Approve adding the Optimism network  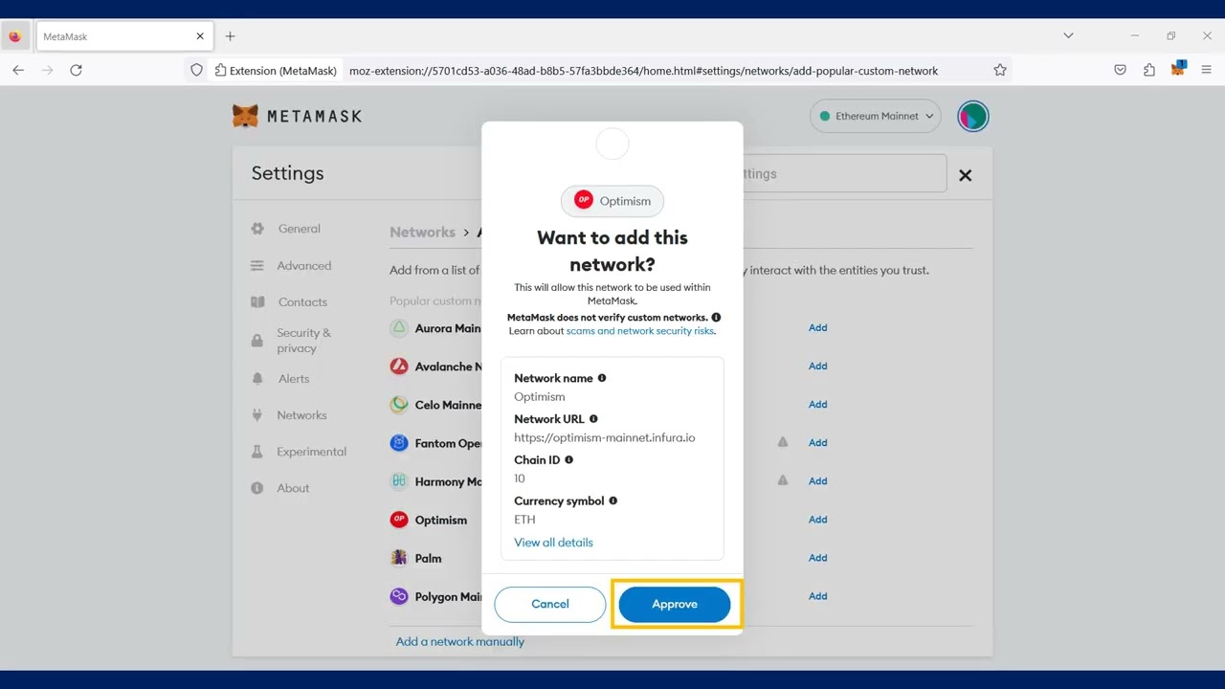click(675, 604)
